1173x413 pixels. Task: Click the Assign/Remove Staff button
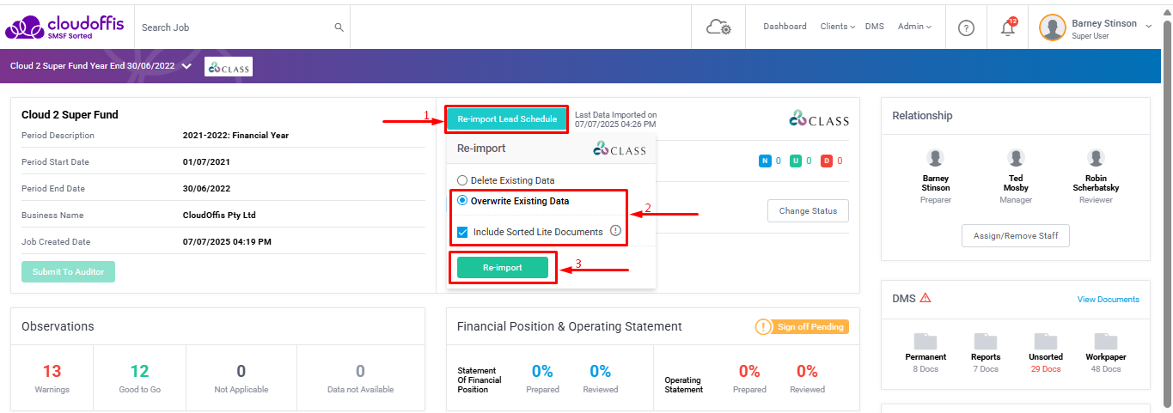point(1015,235)
